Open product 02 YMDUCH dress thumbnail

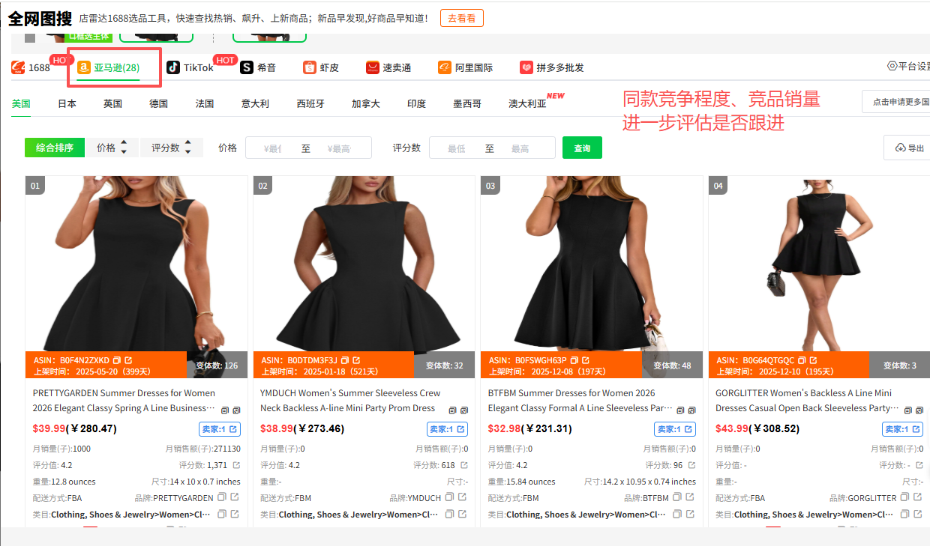(364, 263)
